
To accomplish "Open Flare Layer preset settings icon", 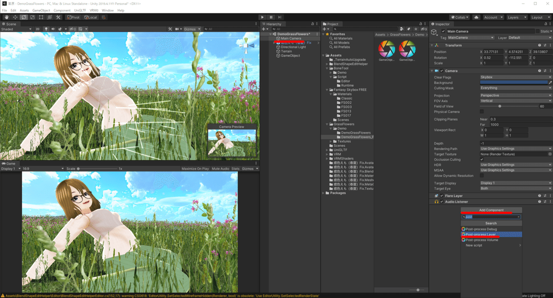I will 545,196.
